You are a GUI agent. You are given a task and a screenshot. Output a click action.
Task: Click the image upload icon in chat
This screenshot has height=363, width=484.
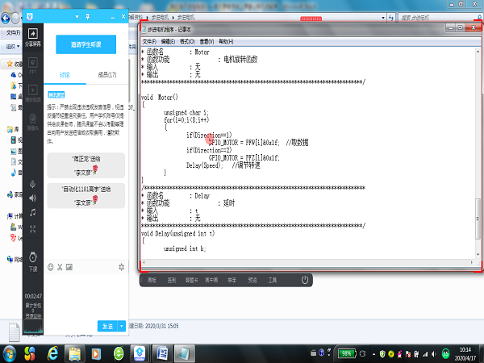pyautogui.click(x=70, y=267)
